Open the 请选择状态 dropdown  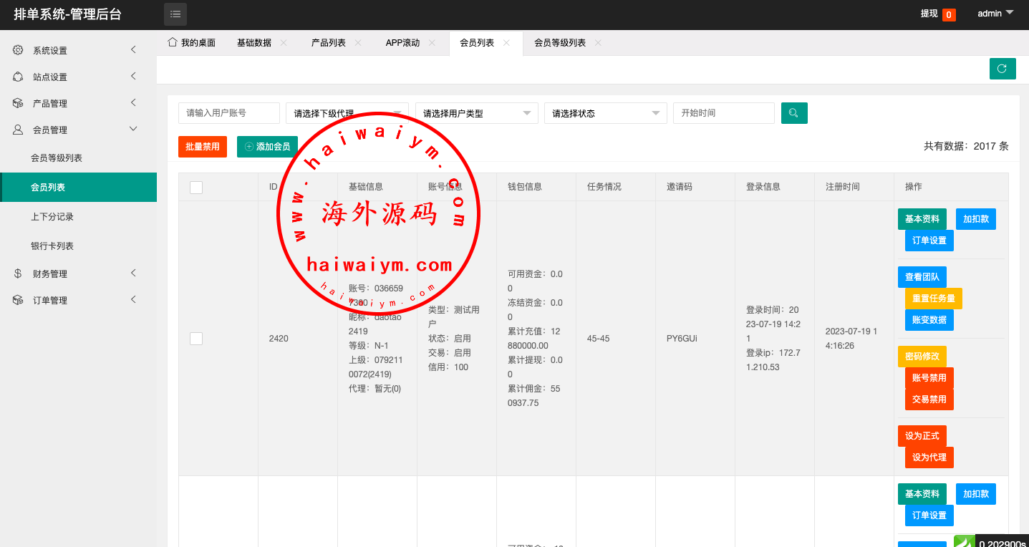click(x=605, y=113)
